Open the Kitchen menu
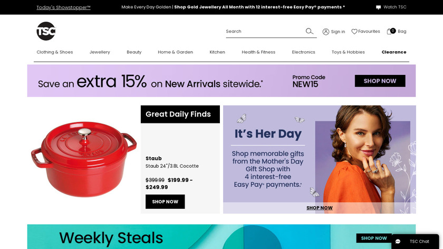This screenshot has width=443, height=249. (217, 52)
